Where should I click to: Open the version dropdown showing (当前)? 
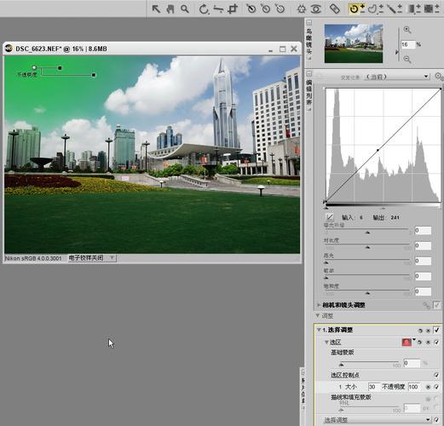coord(396,77)
